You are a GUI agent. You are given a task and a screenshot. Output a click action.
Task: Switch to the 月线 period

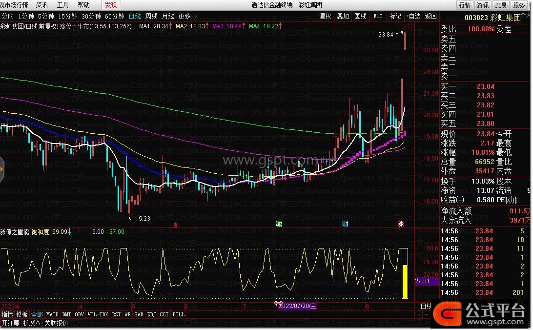(x=168, y=16)
